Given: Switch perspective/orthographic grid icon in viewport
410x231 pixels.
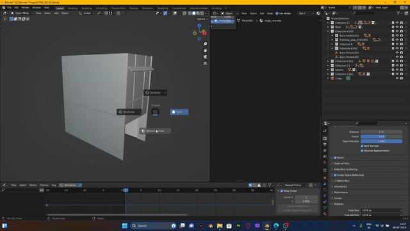Looking at the screenshot, I should (x=205, y=63).
